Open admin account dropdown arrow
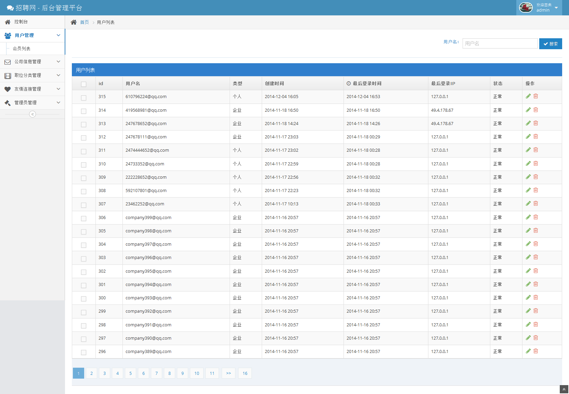Image resolution: width=569 pixels, height=394 pixels. (x=556, y=8)
